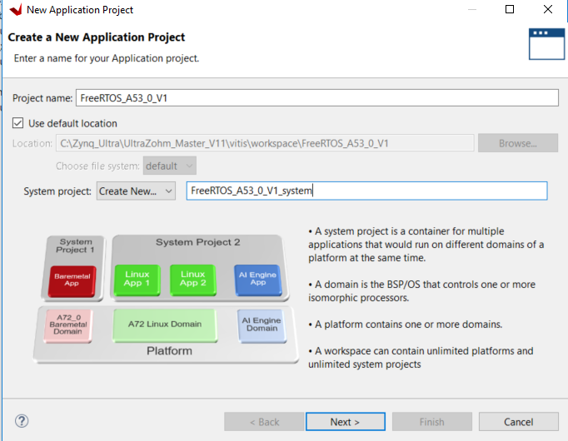Click the Choose file system dropdown
Image resolution: width=568 pixels, height=441 pixels.
click(169, 166)
